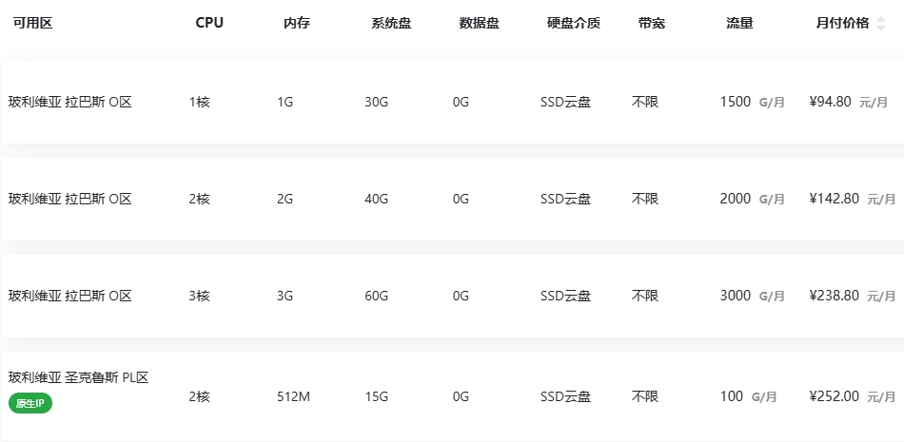Select the 3核 3G 拉巴斯 O区 plan
Viewport: 904px width, 442px height.
[452, 296]
